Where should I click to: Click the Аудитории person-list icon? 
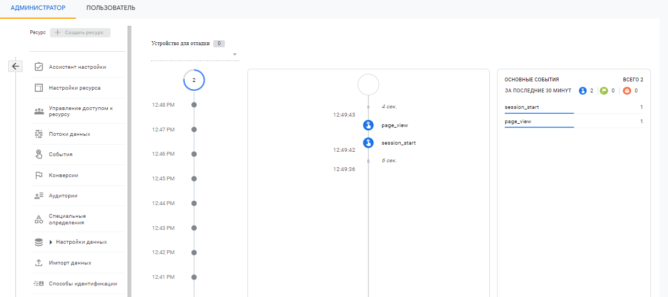click(x=38, y=196)
